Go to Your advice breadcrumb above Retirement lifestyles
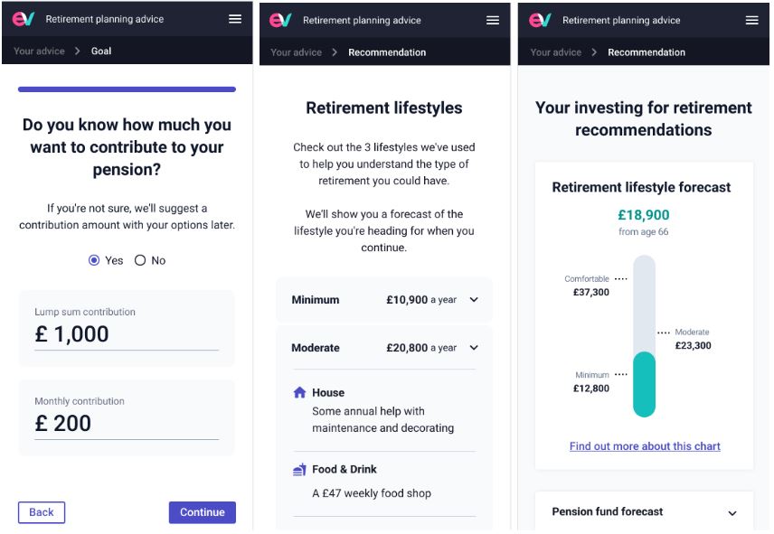774x534 pixels. [297, 52]
